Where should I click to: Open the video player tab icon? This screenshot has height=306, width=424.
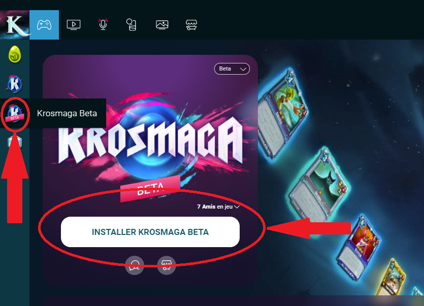coord(74,25)
